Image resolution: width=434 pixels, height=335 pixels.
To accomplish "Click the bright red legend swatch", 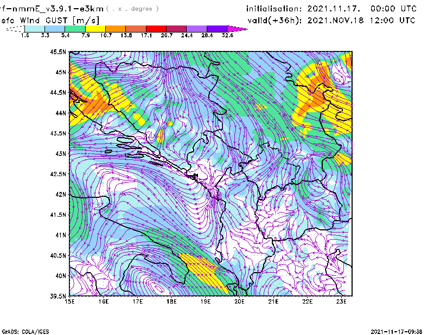I will (x=156, y=29).
